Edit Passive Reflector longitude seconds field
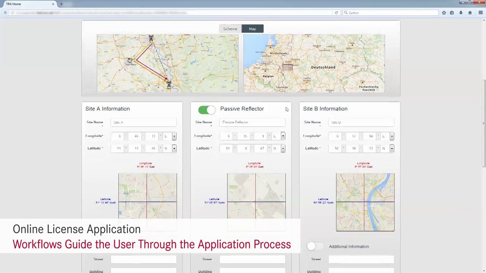486x273 pixels. (261, 136)
